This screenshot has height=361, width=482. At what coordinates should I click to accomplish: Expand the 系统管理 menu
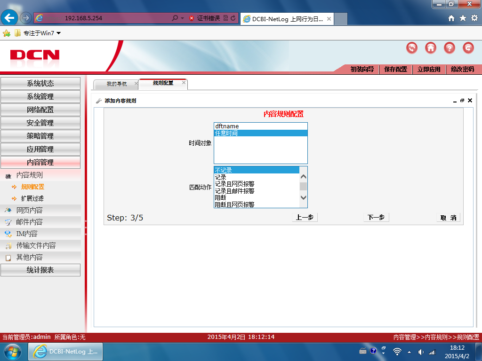[x=40, y=96]
